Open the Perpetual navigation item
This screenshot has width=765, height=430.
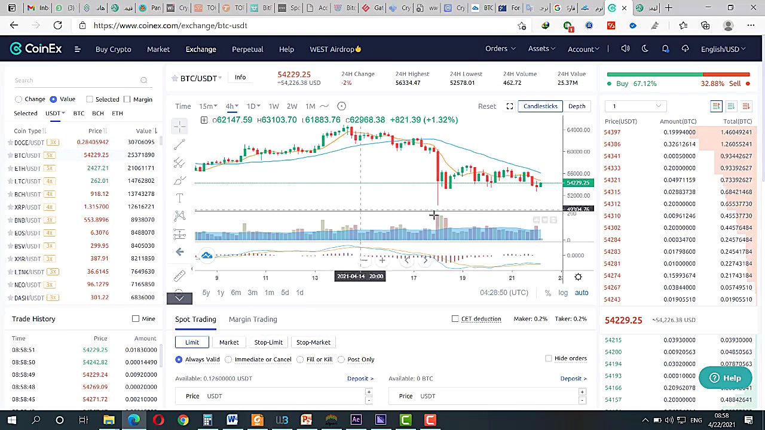pyautogui.click(x=247, y=49)
